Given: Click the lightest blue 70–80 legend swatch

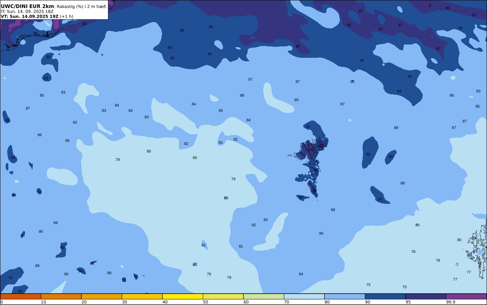Looking at the screenshot, I should pyautogui.click(x=304, y=296).
